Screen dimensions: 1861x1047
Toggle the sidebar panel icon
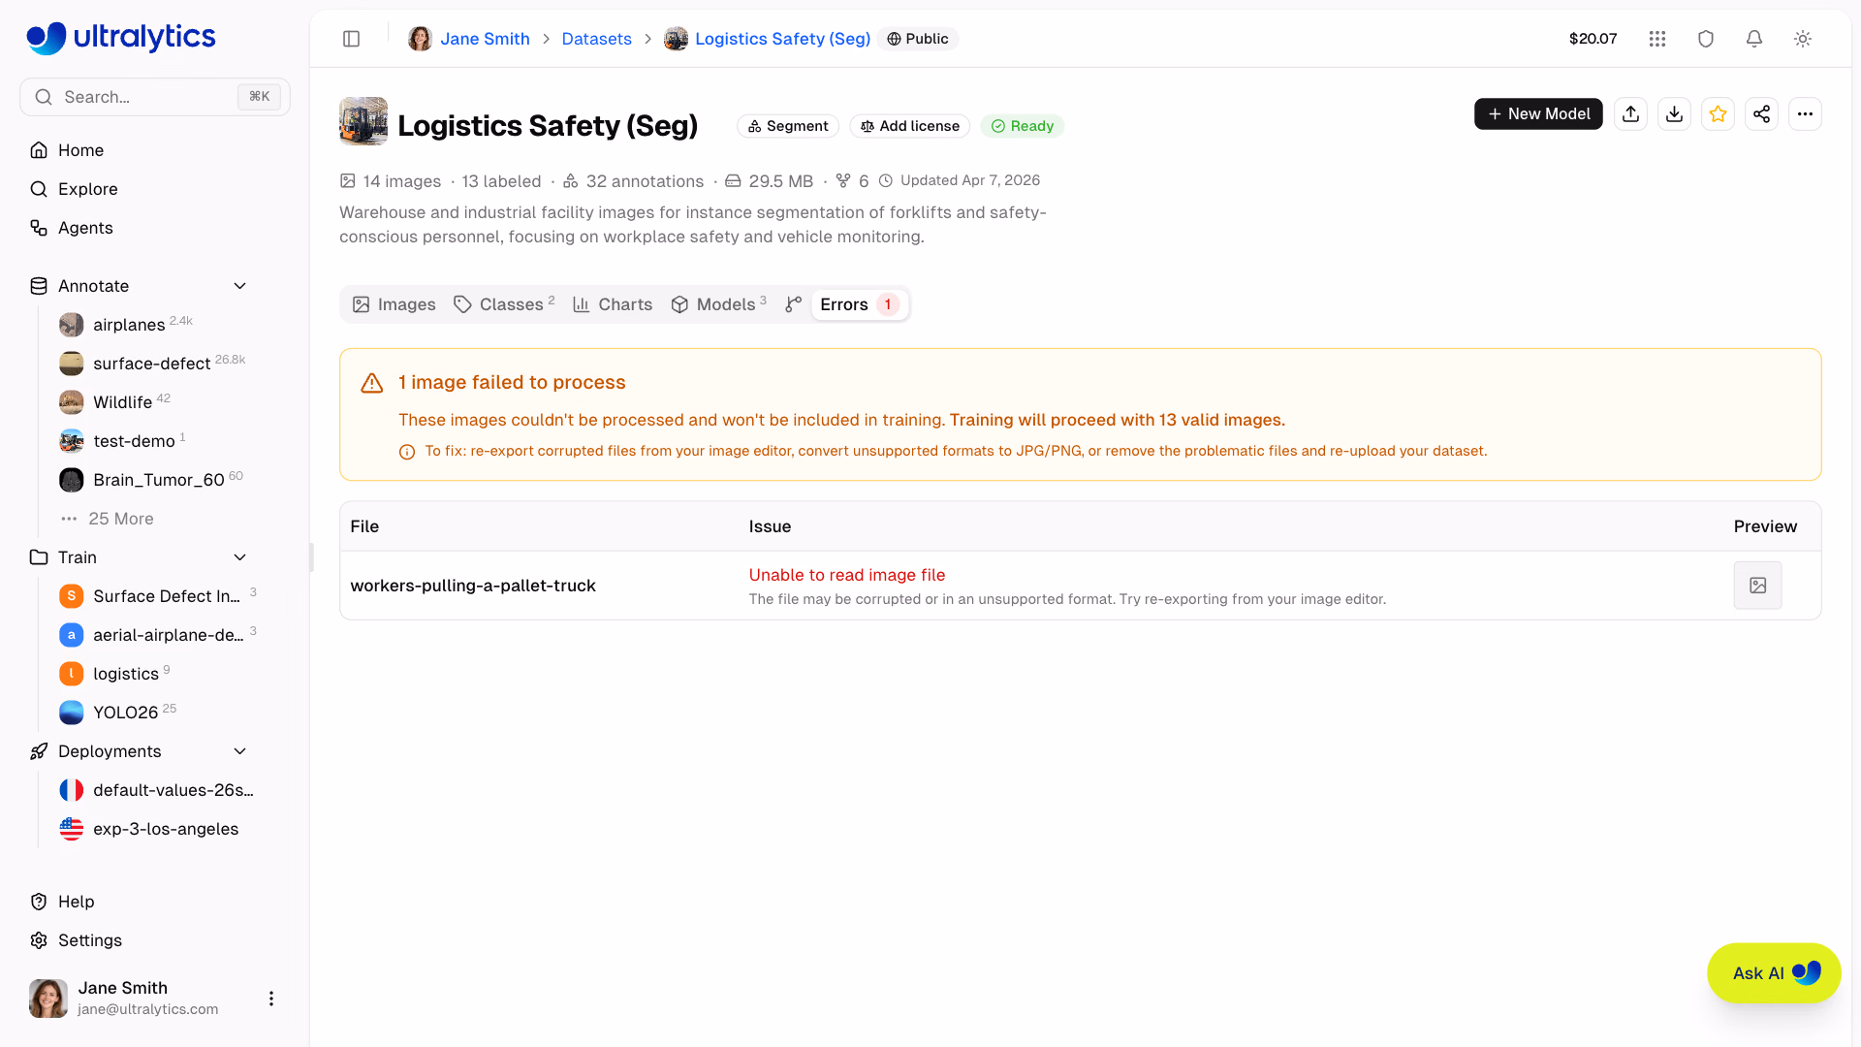coord(352,39)
